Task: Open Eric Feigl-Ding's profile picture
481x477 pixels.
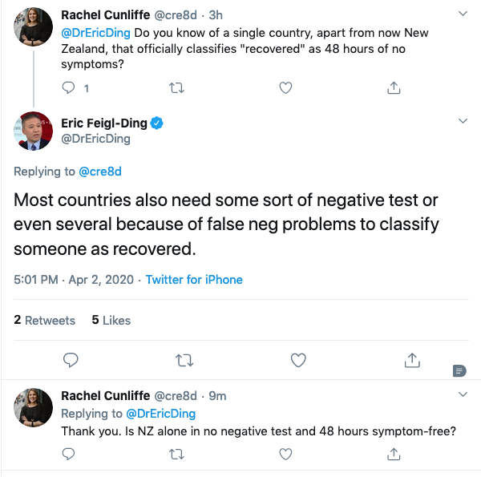Action: 33,131
